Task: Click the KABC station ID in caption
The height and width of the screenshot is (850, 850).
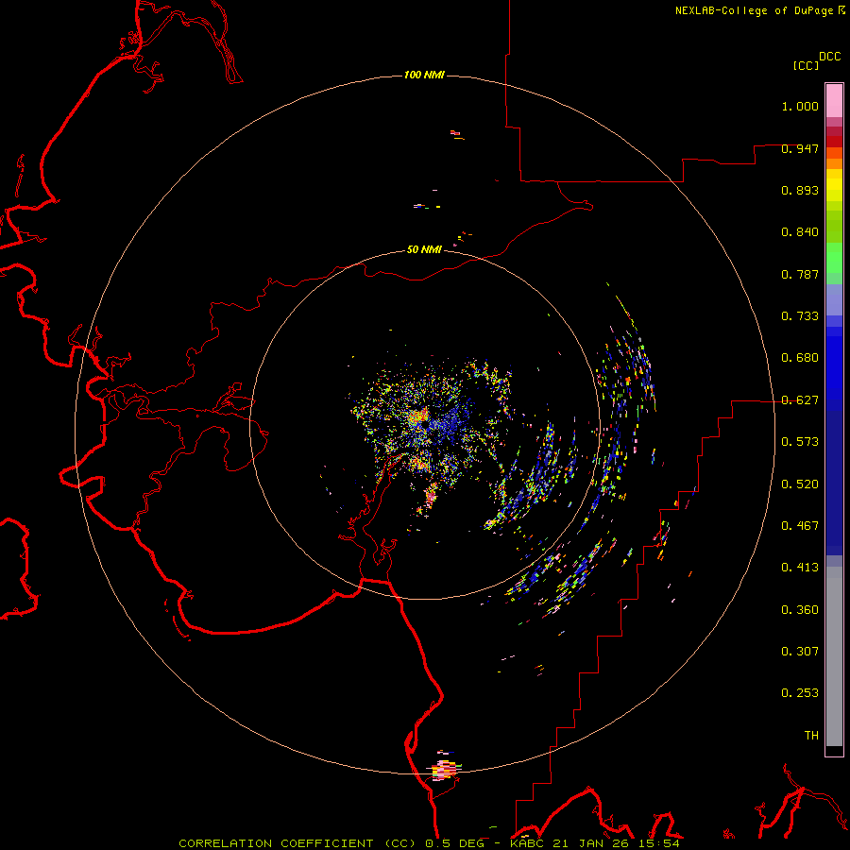Action: click(x=527, y=843)
